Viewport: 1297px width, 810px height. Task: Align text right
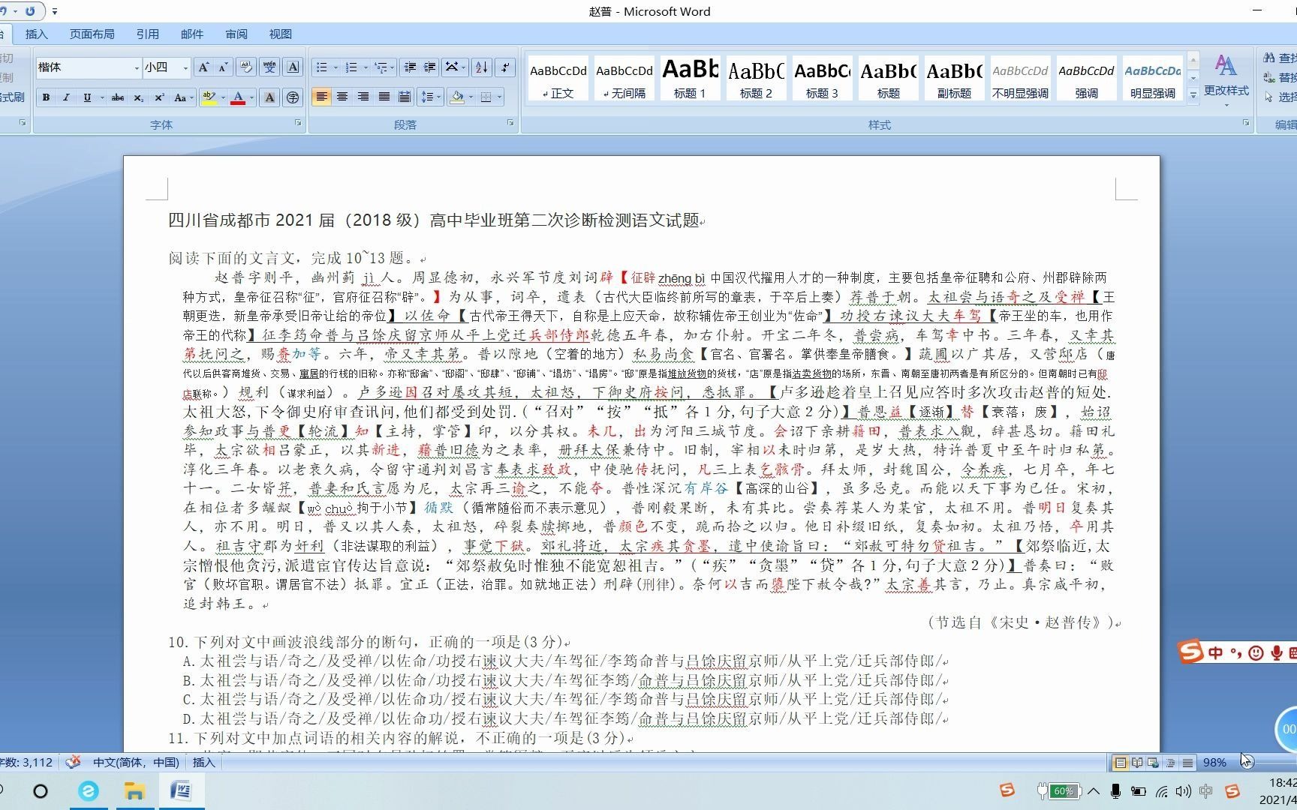point(363,97)
